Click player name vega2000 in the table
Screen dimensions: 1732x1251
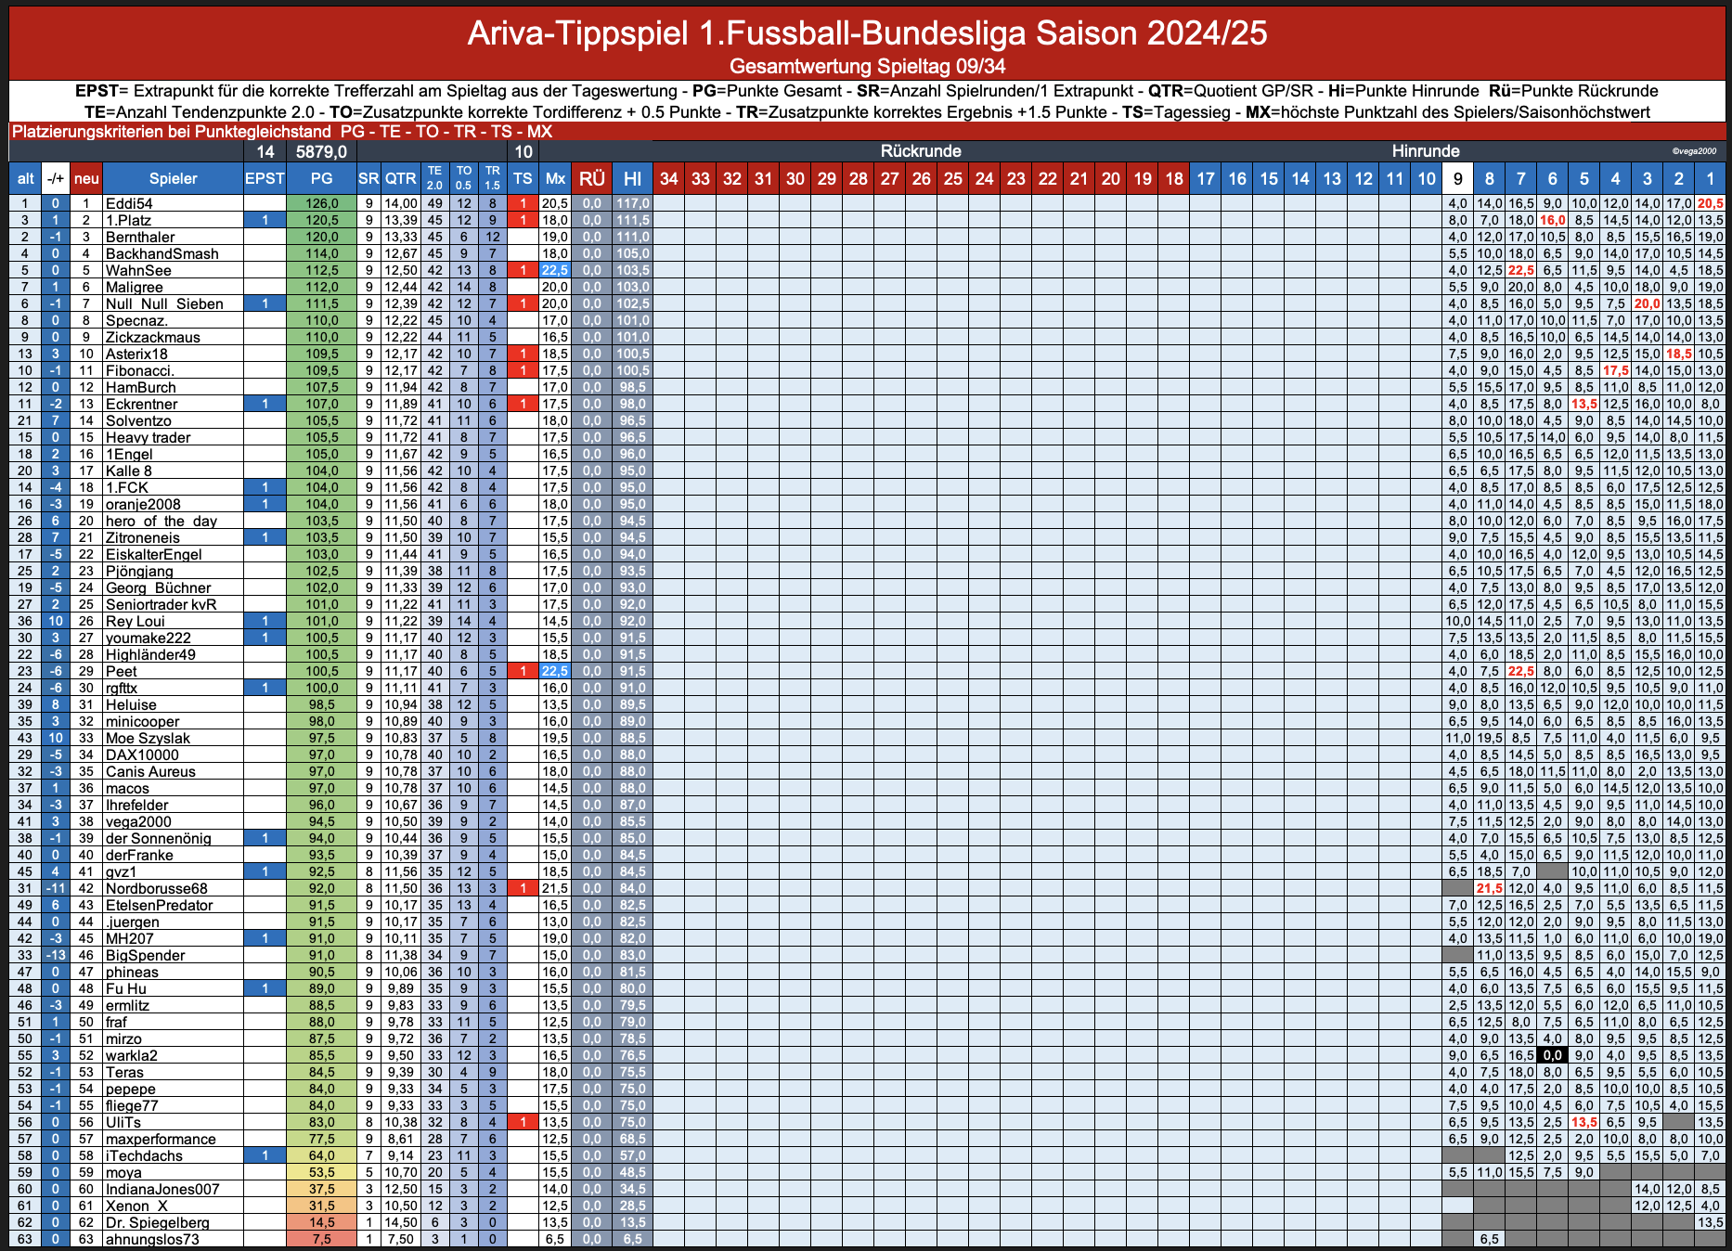click(x=138, y=821)
